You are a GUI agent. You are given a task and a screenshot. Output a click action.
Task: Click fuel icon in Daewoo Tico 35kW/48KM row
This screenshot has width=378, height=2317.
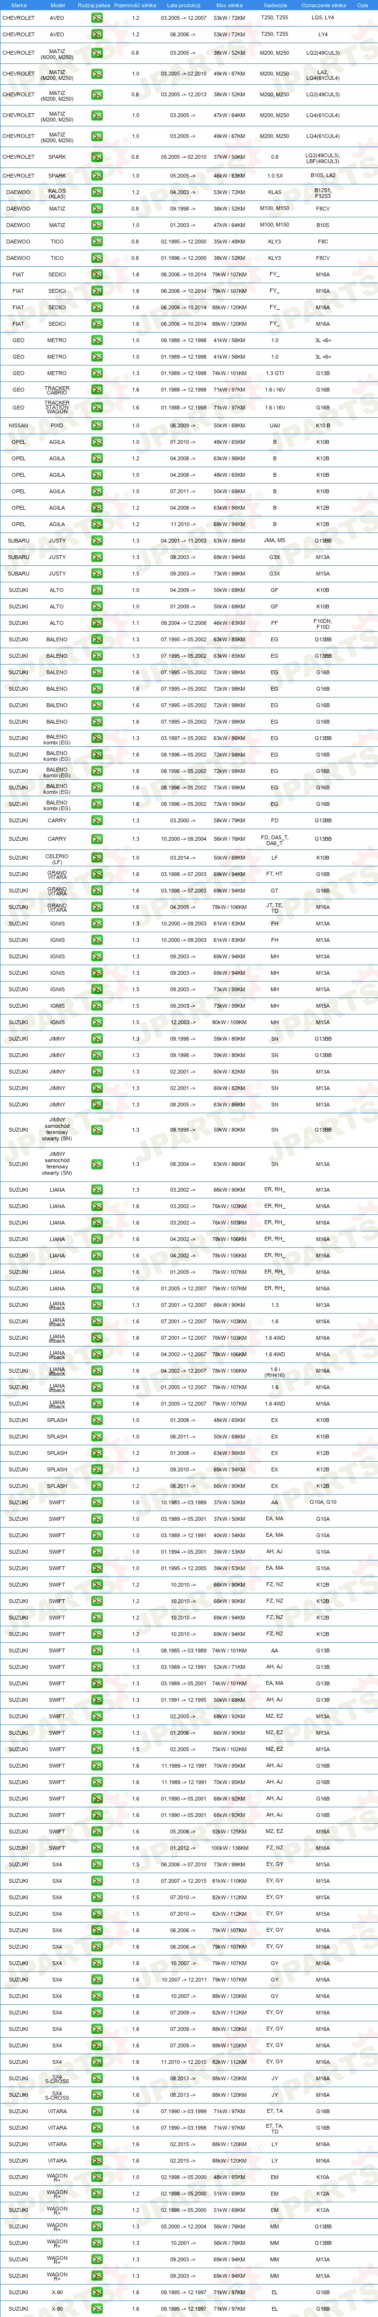(96, 241)
